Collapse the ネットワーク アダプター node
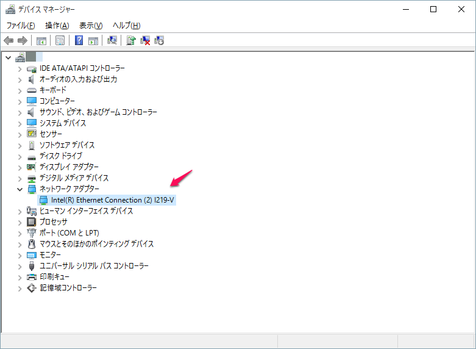The image size is (476, 349). coord(20,189)
